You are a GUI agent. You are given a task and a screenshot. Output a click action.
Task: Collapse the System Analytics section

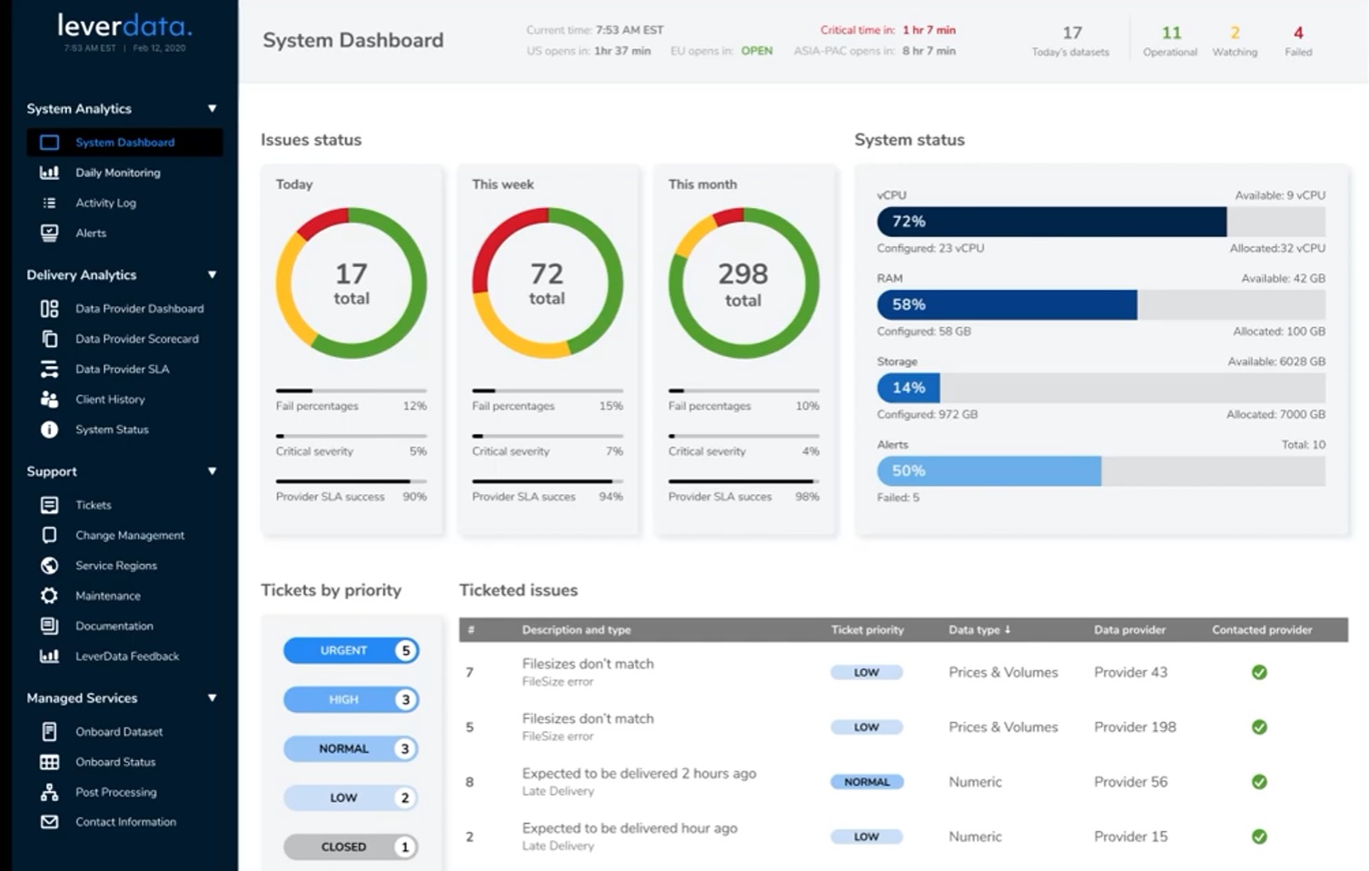(x=213, y=109)
